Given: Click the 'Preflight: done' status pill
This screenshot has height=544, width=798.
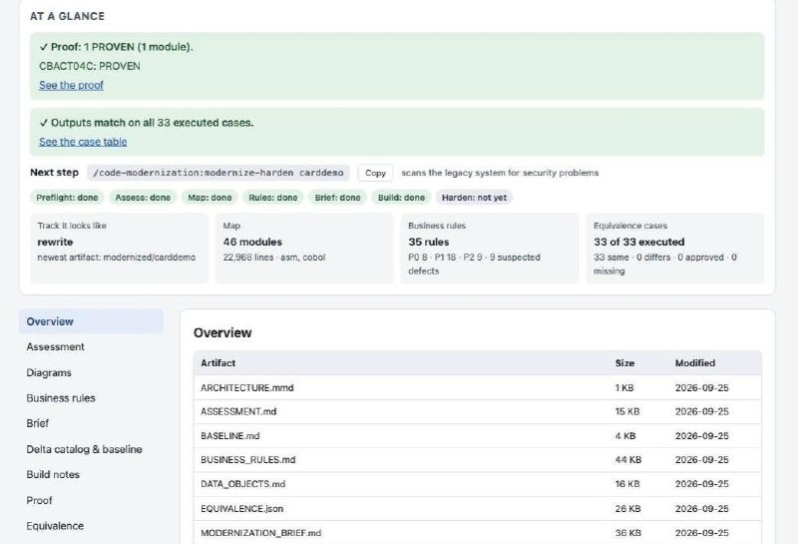Looking at the screenshot, I should [67, 197].
